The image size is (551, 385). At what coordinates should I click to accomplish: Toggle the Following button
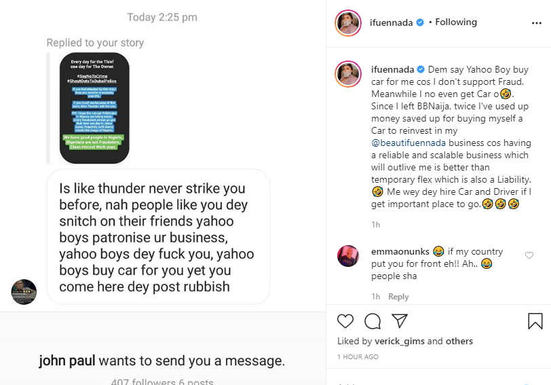tap(456, 22)
